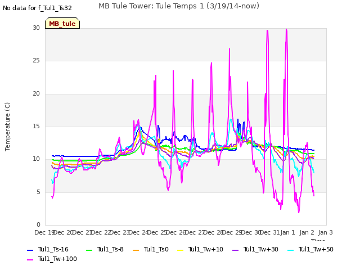Select the Tul1_Tw+30 legend label
Viewport: 360px width, 270px height.
click(x=261, y=249)
